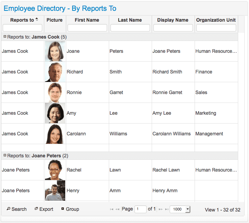The height and width of the screenshot is (223, 249).
Task: Click the Last Name filter field
Action: 130,28
